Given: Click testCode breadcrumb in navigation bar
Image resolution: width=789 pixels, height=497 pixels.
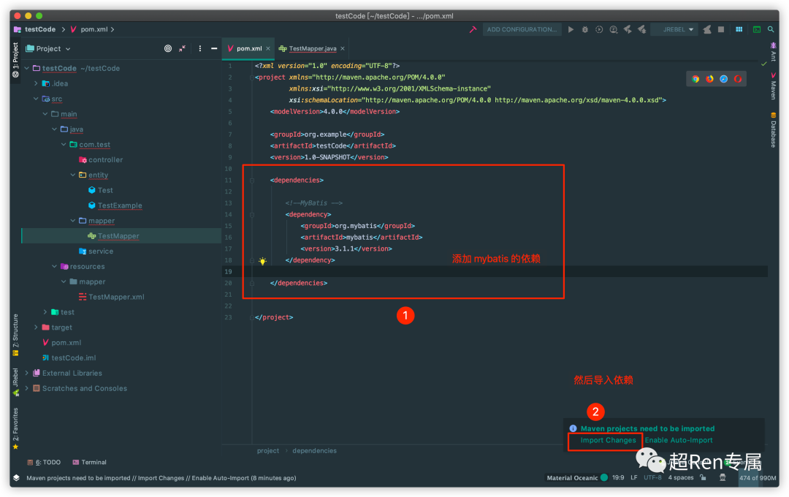Looking at the screenshot, I should (x=40, y=30).
